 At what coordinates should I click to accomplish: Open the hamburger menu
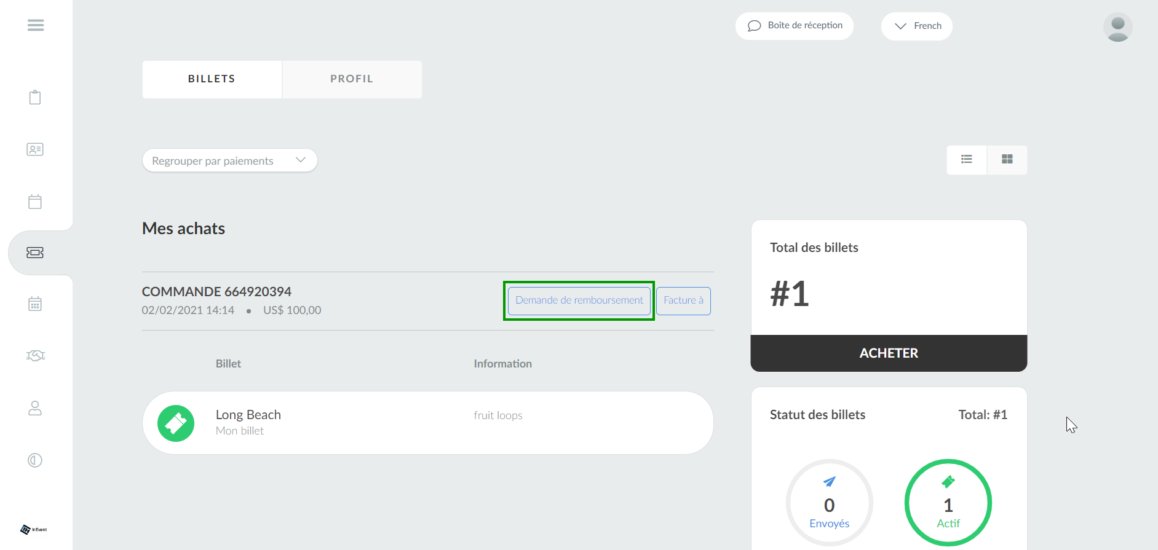[36, 25]
